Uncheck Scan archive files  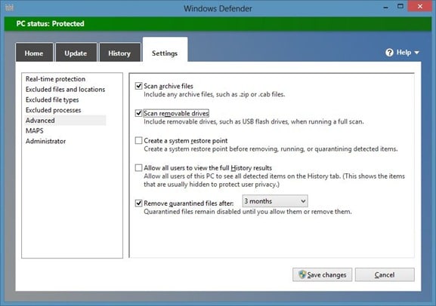[x=138, y=86]
